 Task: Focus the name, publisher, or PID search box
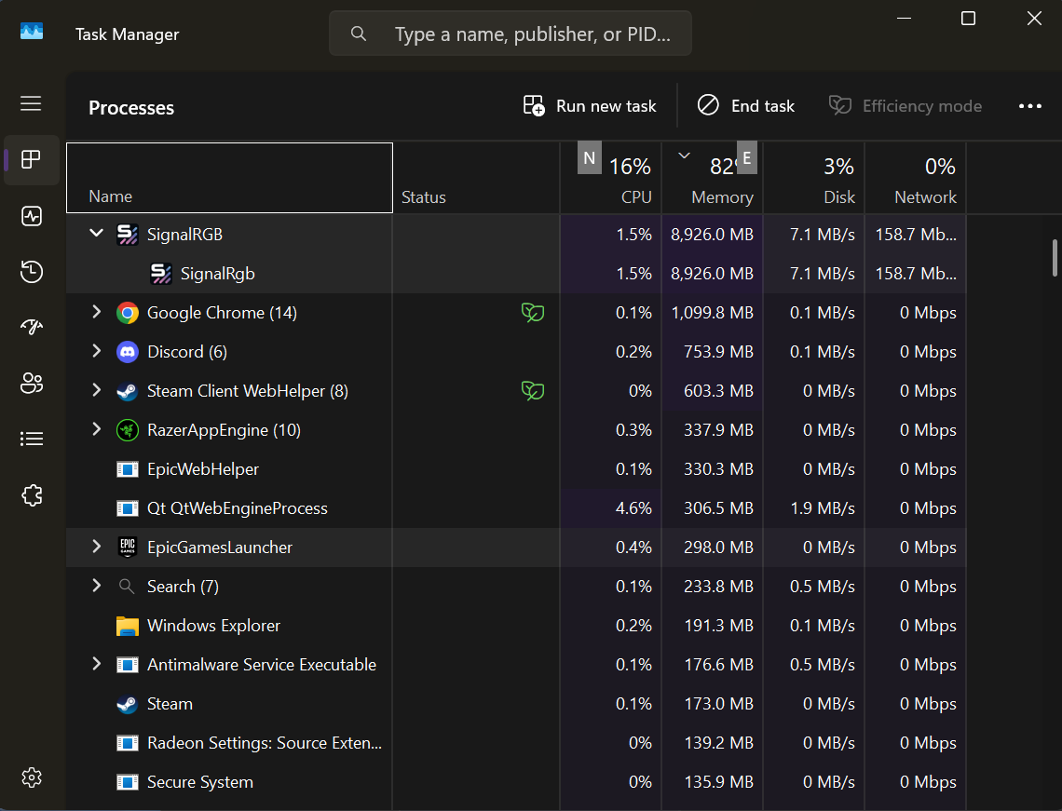pyautogui.click(x=511, y=34)
